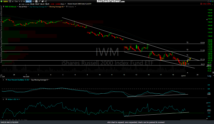The height and width of the screenshot is (124, 214).
Task: Click the price pane move handle icon
Action: tap(4, 7)
